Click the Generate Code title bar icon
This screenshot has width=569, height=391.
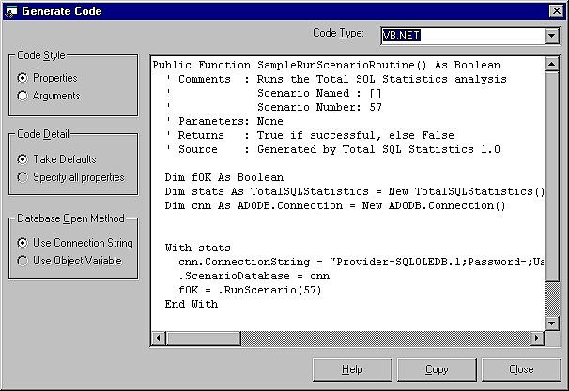click(x=10, y=10)
